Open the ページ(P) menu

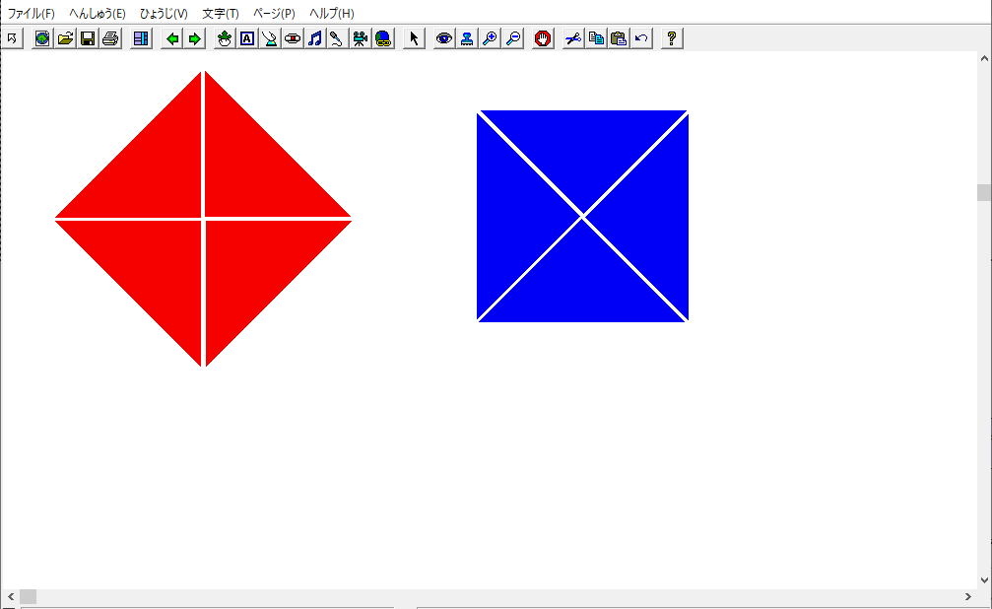click(x=274, y=14)
